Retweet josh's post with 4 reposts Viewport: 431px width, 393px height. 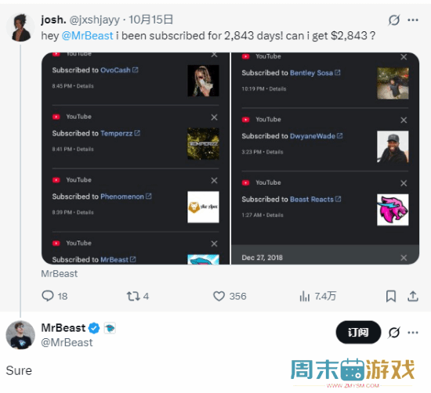[x=137, y=296]
